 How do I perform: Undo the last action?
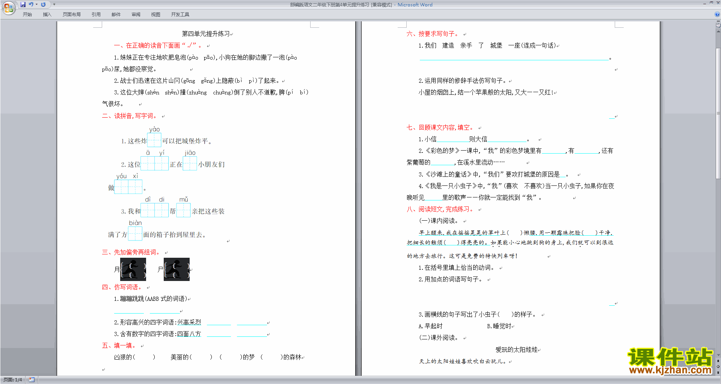[x=31, y=4]
